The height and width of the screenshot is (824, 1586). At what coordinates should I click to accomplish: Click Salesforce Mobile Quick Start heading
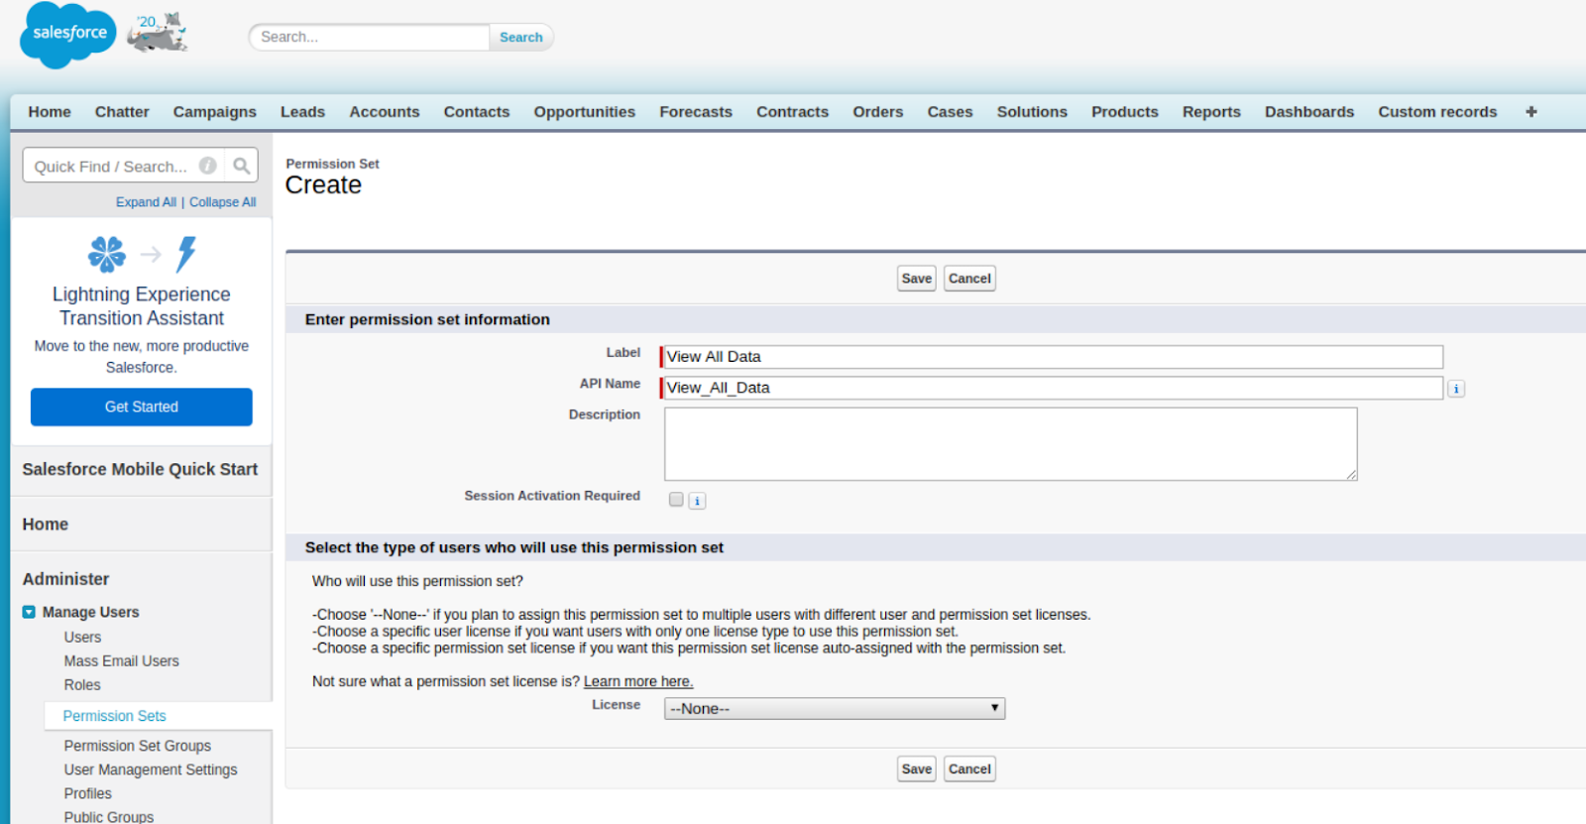(140, 469)
